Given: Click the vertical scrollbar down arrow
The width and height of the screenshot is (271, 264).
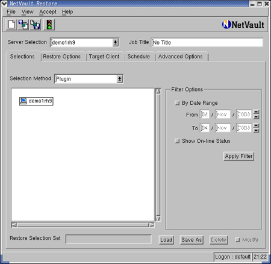Looking at the screenshot, I should coord(158,219).
